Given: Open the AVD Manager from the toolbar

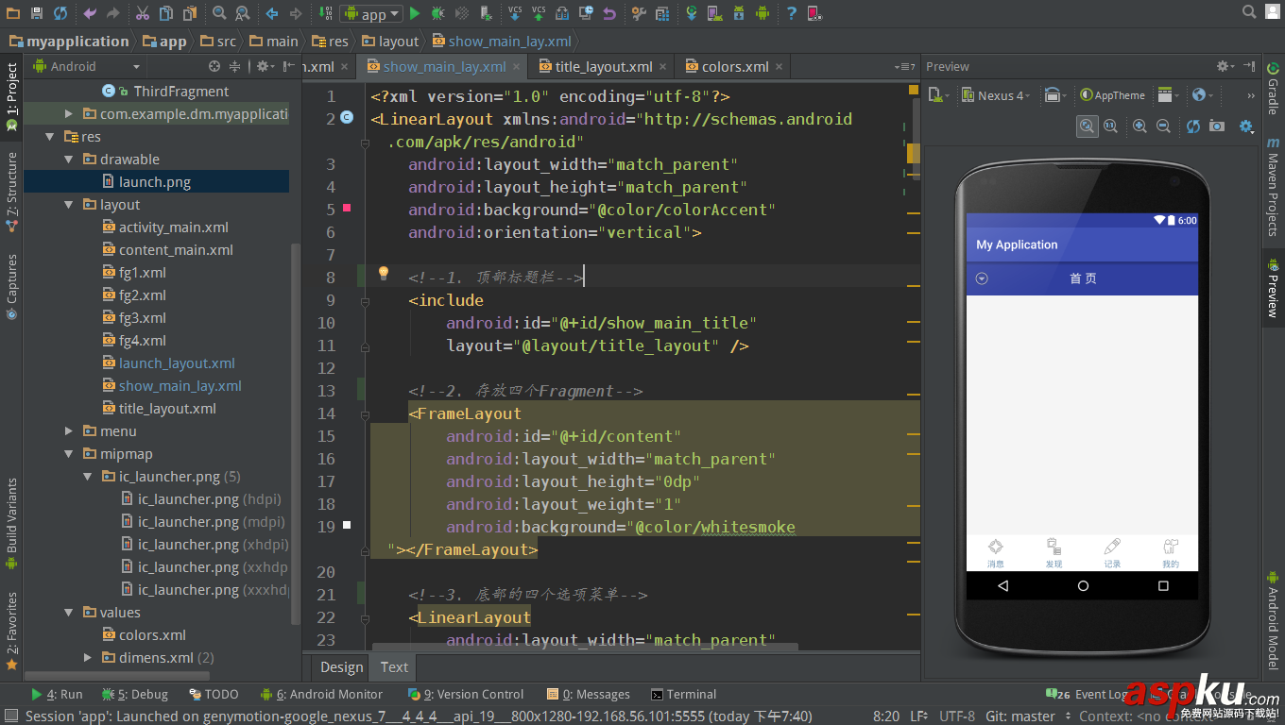Looking at the screenshot, I should click(713, 13).
